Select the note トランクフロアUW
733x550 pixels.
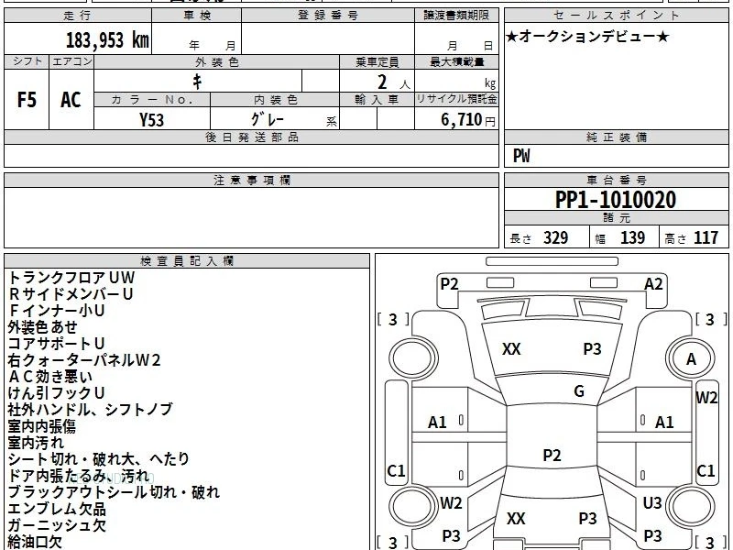[71, 278]
